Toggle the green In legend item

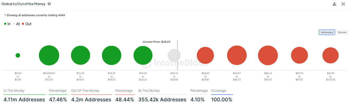pos(8,24)
